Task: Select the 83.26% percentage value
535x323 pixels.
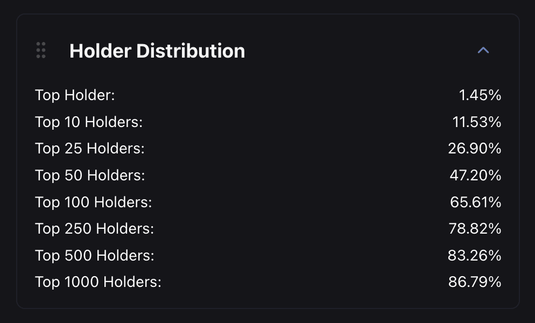Action: (x=475, y=255)
